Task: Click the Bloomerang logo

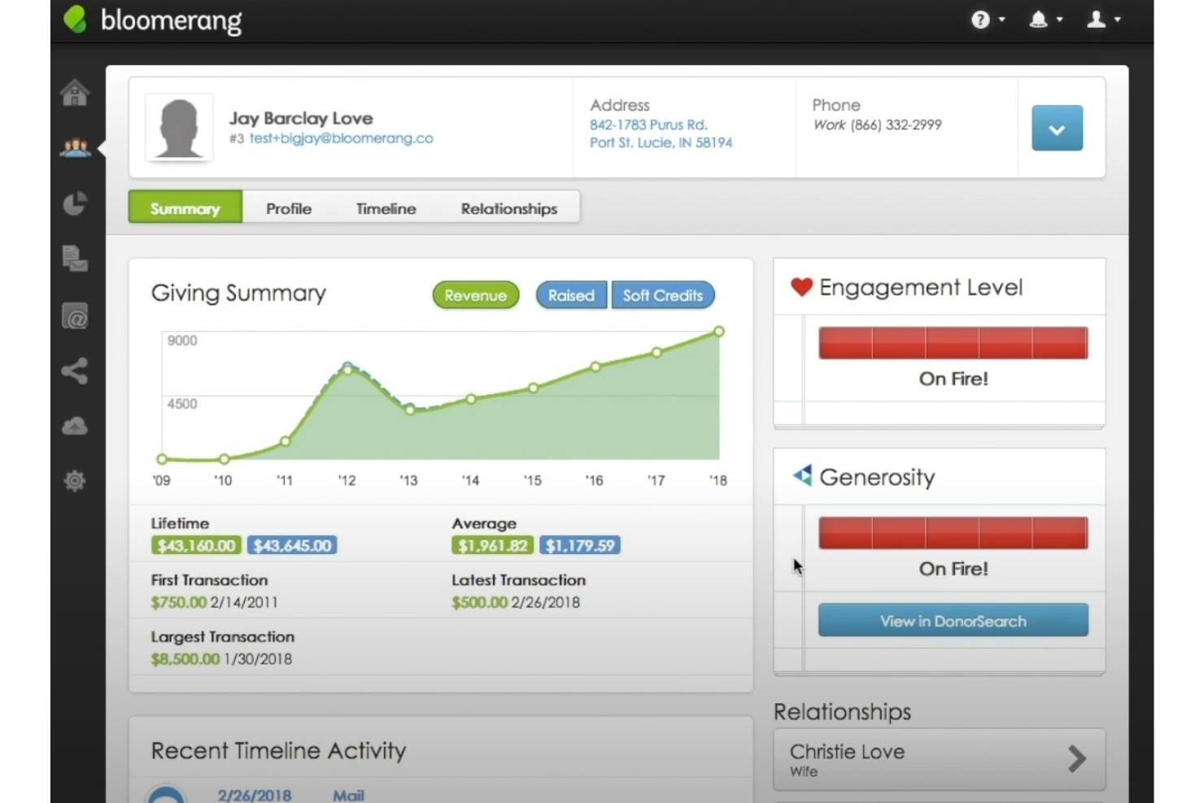Action: (x=152, y=20)
